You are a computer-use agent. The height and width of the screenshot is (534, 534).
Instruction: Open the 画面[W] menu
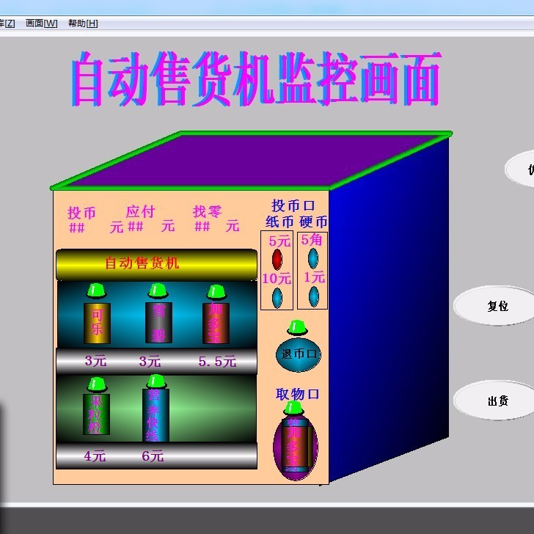pyautogui.click(x=42, y=23)
